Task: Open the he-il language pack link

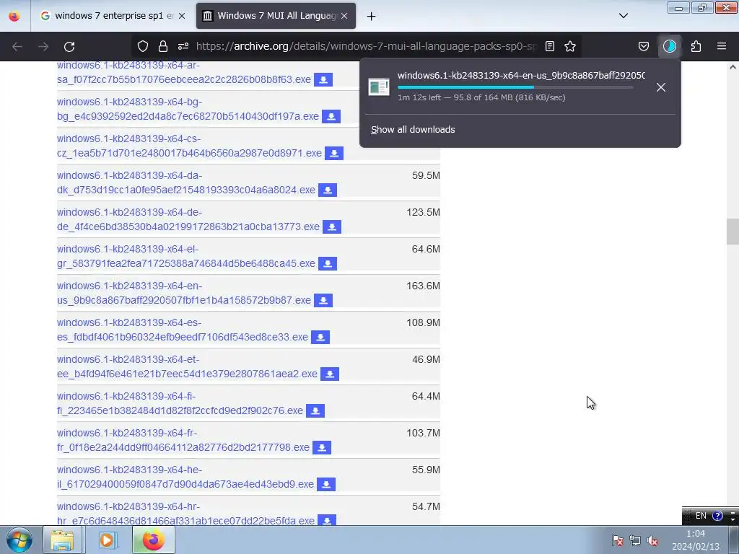Action: point(185,477)
